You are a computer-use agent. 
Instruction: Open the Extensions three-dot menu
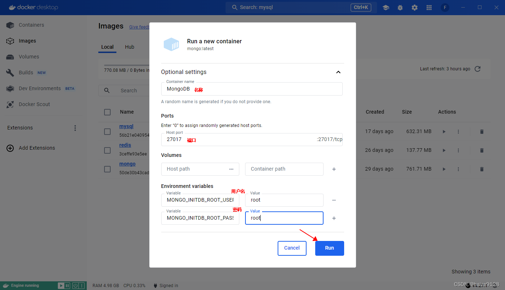tap(75, 128)
